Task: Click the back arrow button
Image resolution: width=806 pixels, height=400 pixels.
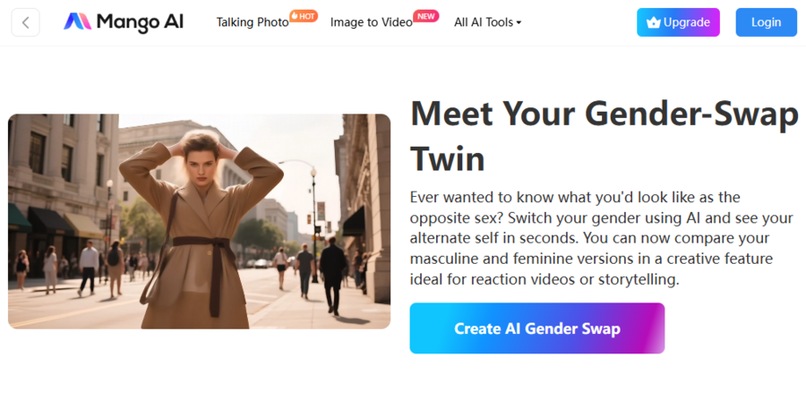Action: coord(25,22)
